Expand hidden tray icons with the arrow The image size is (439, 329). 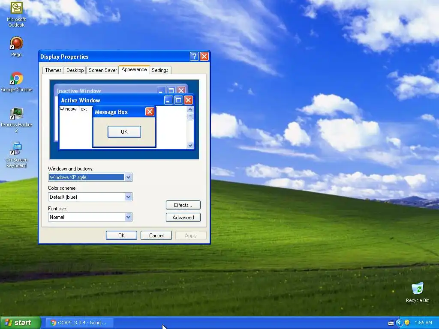pos(399,323)
